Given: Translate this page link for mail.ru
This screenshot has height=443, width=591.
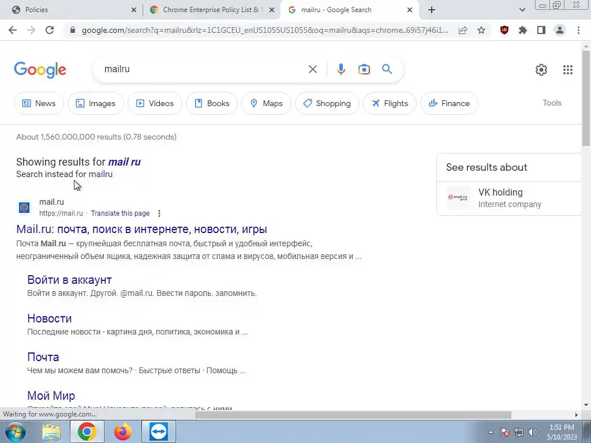Looking at the screenshot, I should (120, 213).
